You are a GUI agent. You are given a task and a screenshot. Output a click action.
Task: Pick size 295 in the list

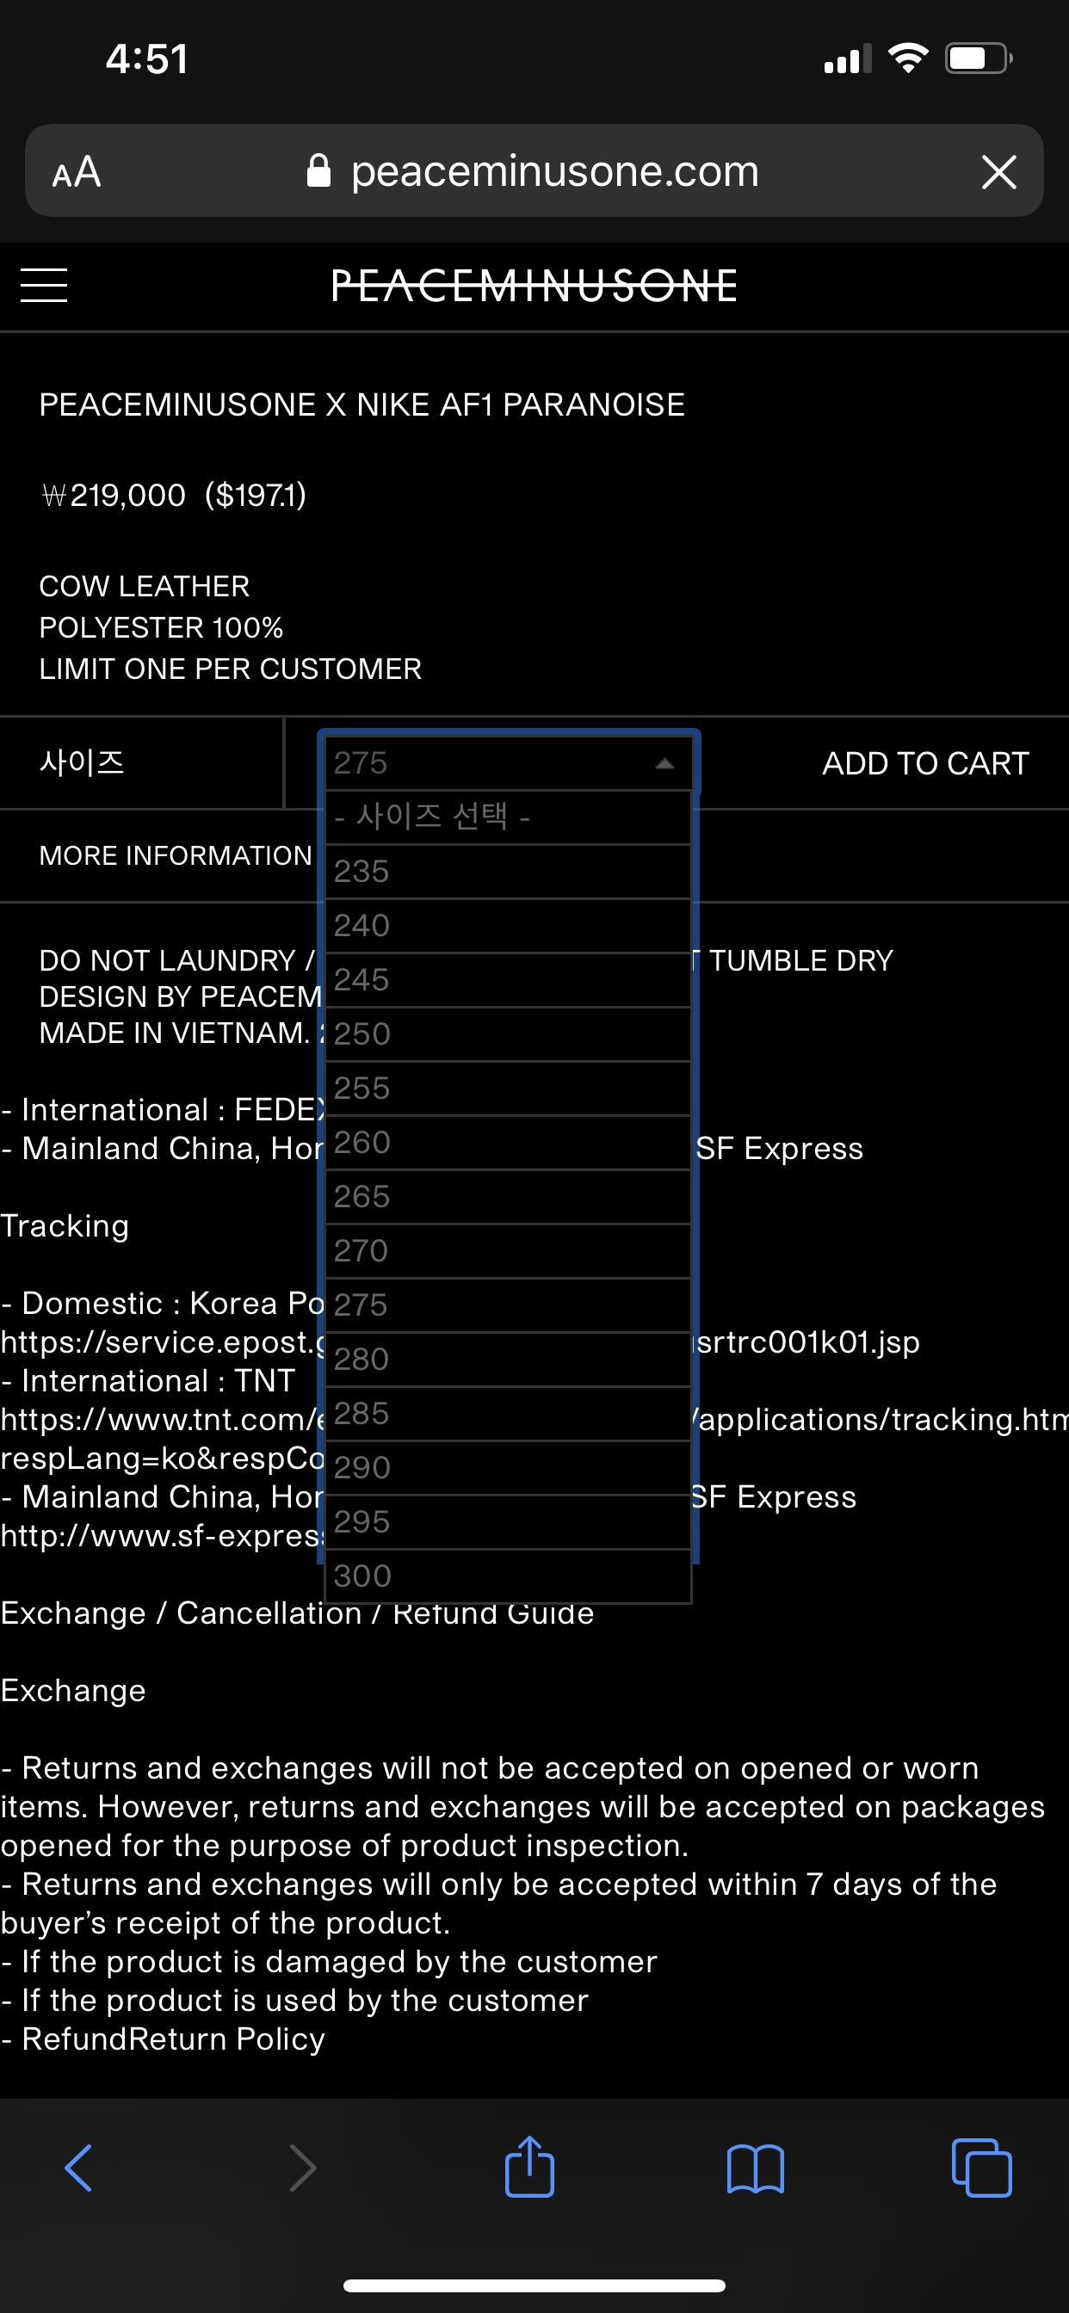(509, 1522)
